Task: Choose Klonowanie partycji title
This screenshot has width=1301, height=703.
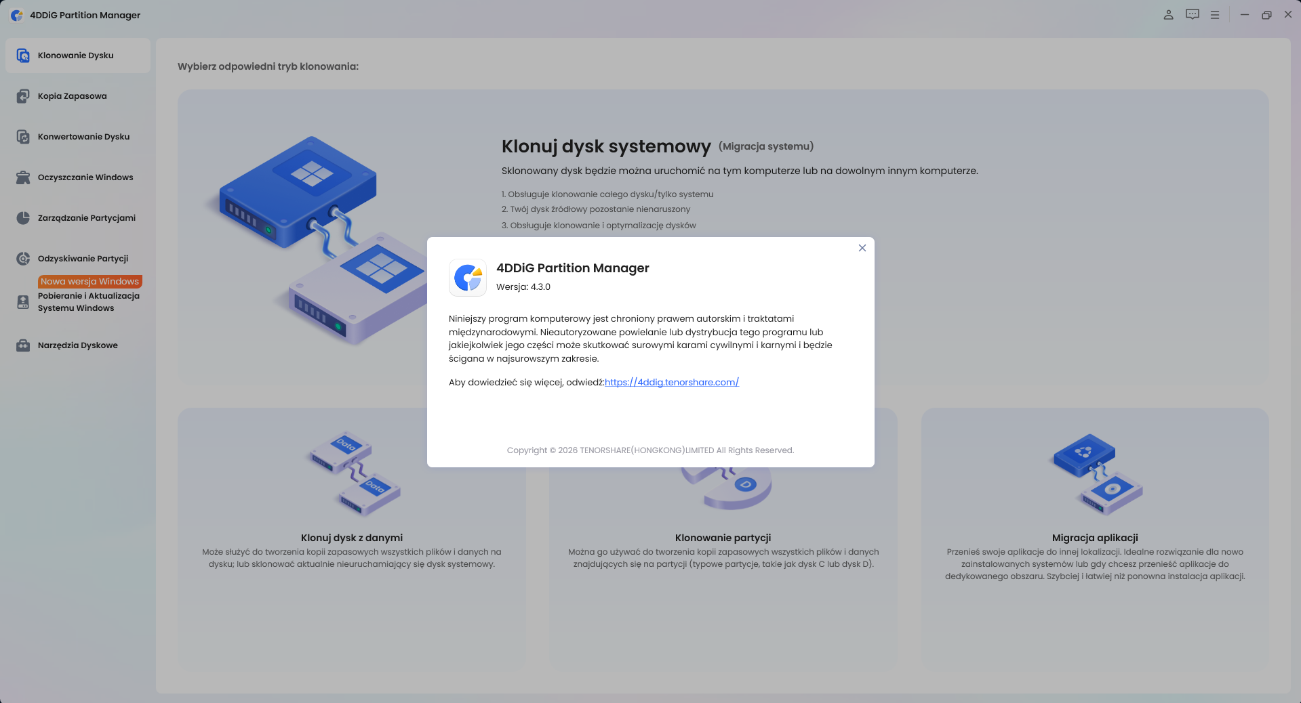Action: coord(723,538)
